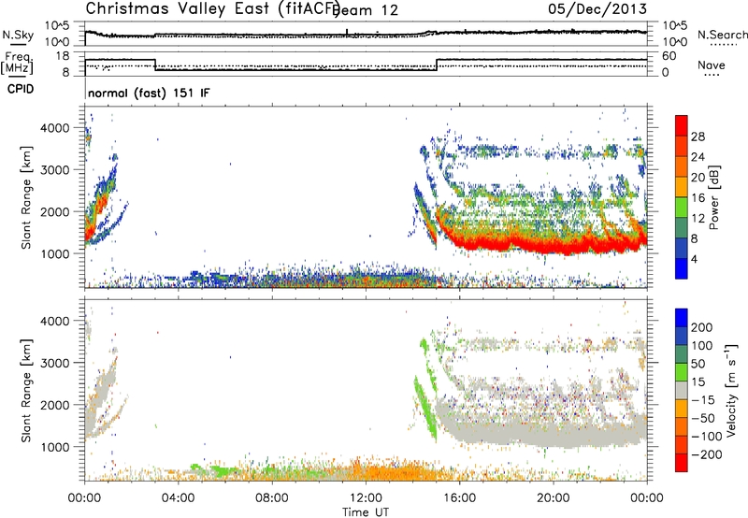Click the green streak near 14:30 in velocity panel
The height and width of the screenshot is (518, 748).
tap(424, 406)
